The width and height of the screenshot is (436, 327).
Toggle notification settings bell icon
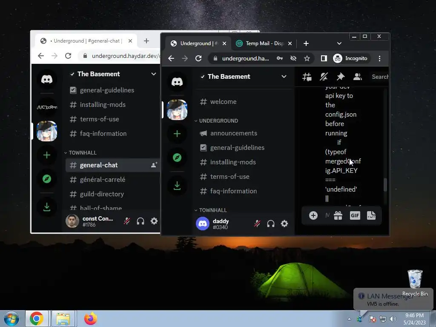tap(324, 77)
